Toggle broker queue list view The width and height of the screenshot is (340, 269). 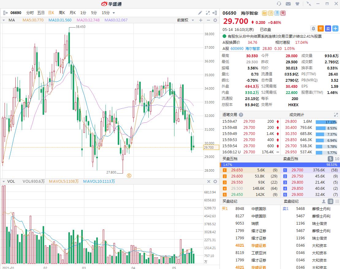pos(330,201)
